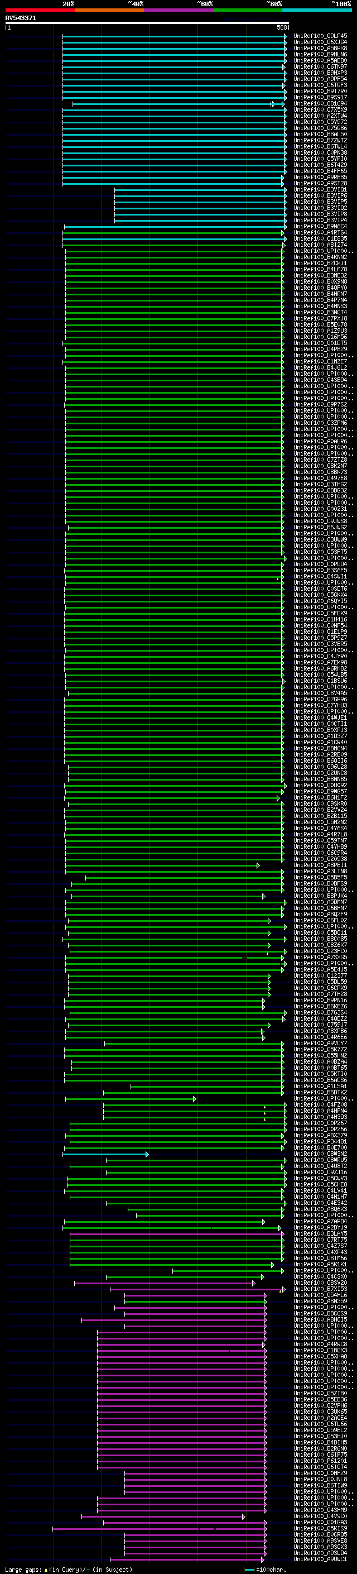Select label UniRef100_B9S917
The width and height of the screenshot is (357, 1574).
point(320,97)
